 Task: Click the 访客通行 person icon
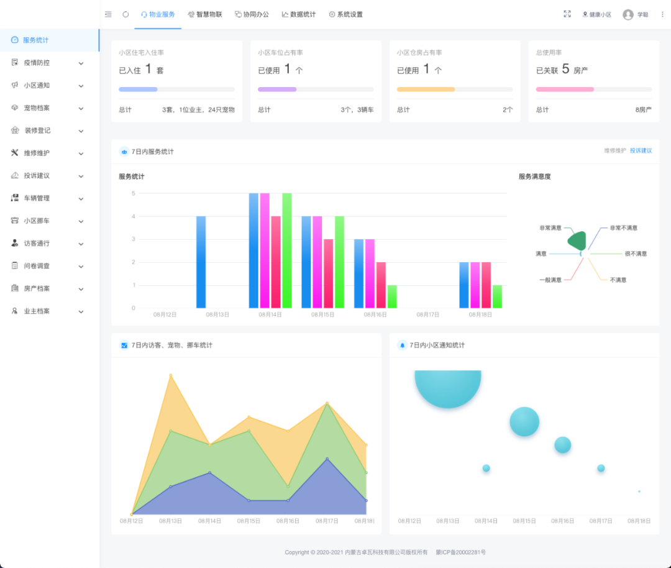[14, 243]
